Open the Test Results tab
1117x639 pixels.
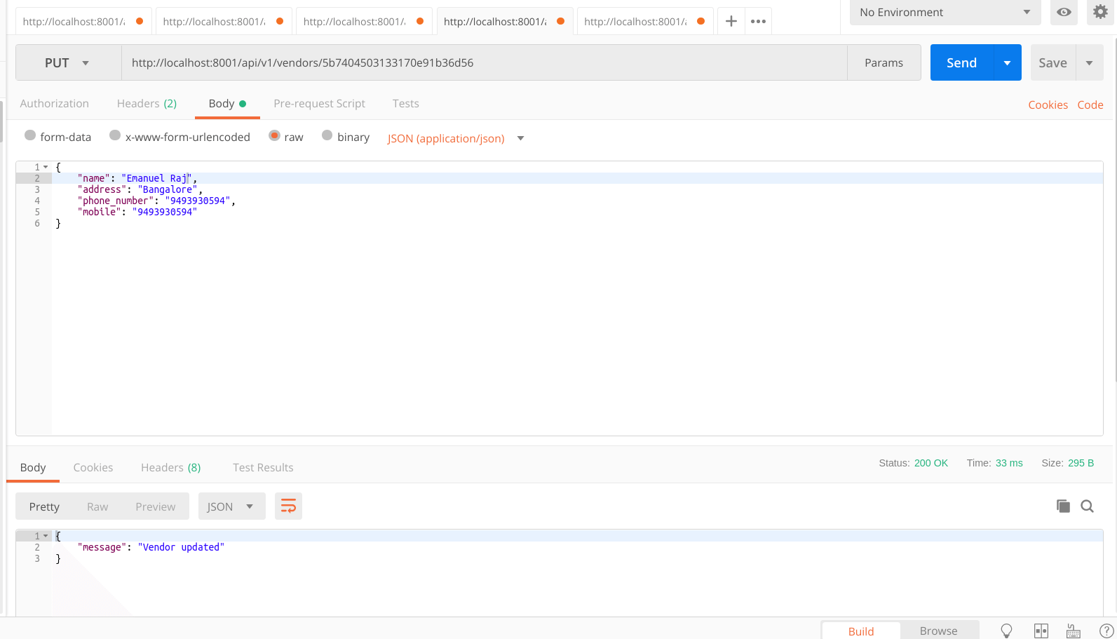click(263, 467)
